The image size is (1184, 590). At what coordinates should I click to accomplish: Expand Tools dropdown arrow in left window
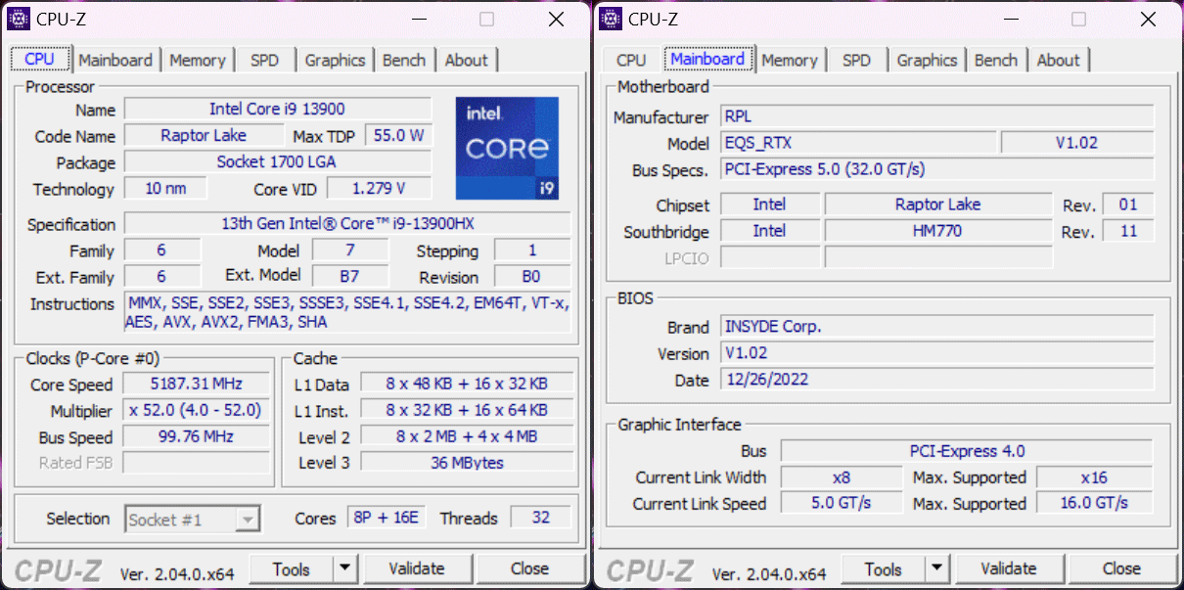click(345, 568)
